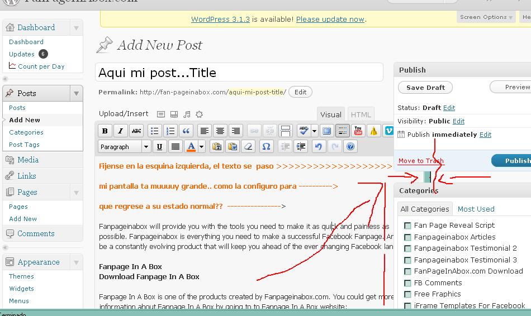
Task: Check Fanpageinabox Testimonial 2 category
Action: point(407,248)
